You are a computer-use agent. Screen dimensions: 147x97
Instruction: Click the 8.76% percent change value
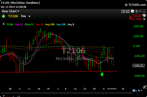(137, 19)
